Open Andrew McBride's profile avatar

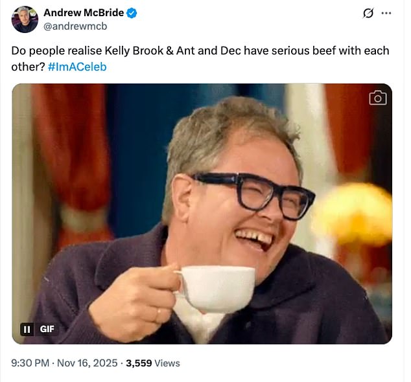click(x=25, y=19)
